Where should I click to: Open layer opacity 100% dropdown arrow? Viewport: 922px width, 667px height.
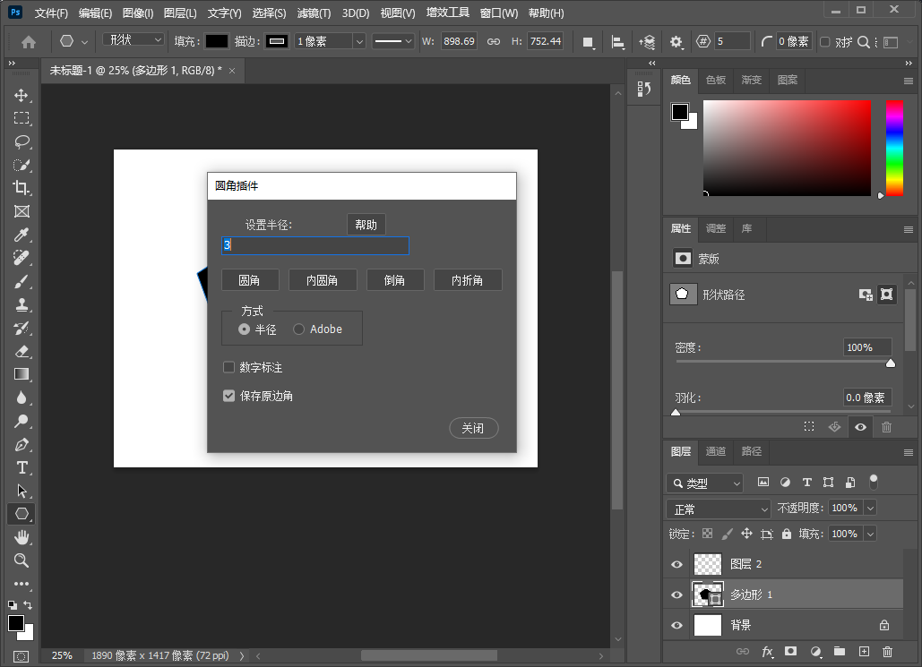[x=871, y=508]
